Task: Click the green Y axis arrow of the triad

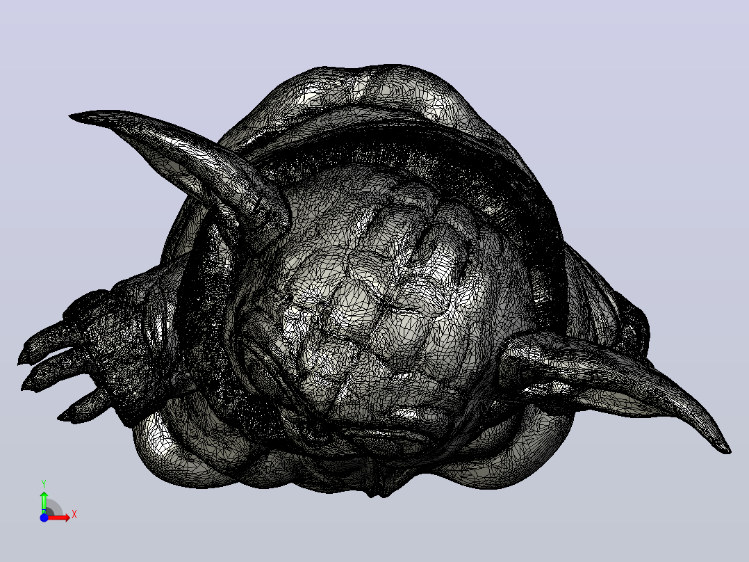Action: coord(44,502)
